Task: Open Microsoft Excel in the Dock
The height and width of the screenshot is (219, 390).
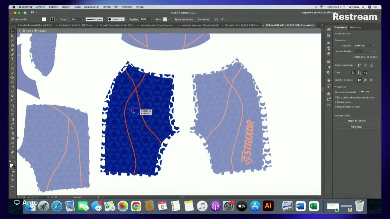Action: 314,206
